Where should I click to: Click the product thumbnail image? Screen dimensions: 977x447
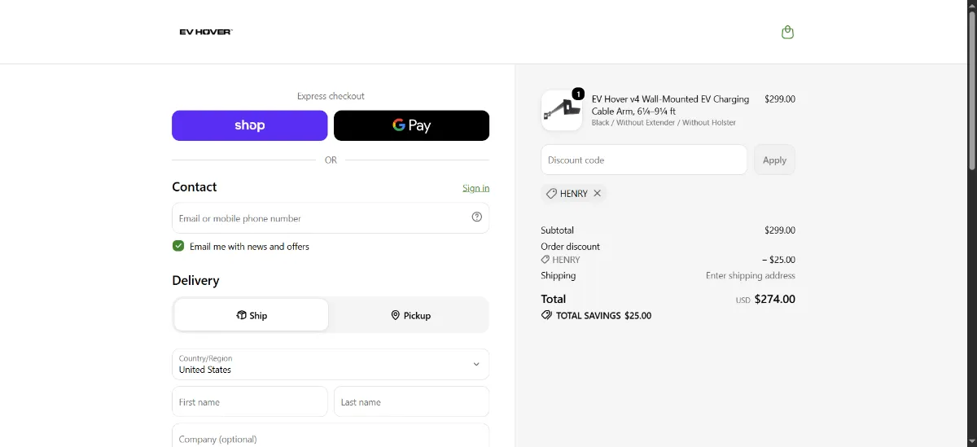coord(562,110)
